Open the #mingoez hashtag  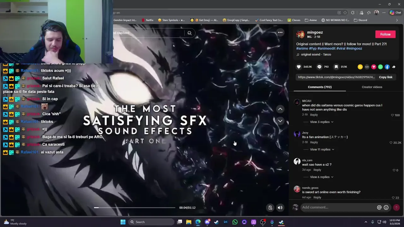pos(354,49)
